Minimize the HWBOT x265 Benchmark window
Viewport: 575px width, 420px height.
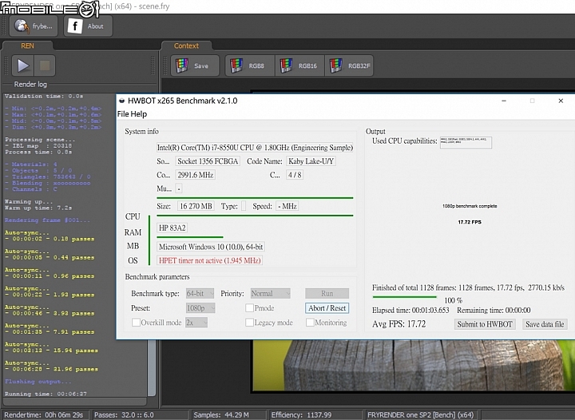[504, 101]
